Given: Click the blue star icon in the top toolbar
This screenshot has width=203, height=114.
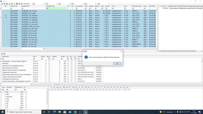Looking at the screenshot, I should (7, 4).
